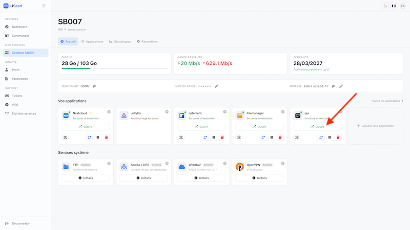Open the ruTorrent application
The height and width of the screenshot is (230, 410).
tap(201, 127)
